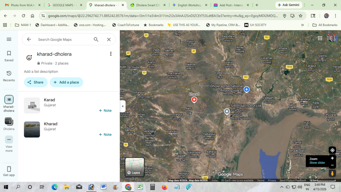Open the Google apps grid
Screen dimensions: 341x192
pos(320,38)
